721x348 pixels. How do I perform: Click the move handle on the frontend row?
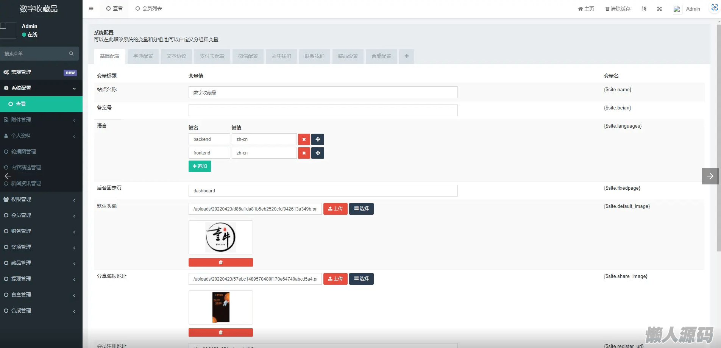318,153
